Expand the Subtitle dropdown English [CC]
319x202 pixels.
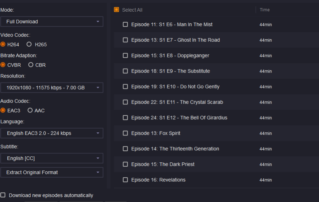[52, 158]
